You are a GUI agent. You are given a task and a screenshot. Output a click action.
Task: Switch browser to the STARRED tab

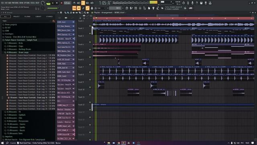pyautogui.click(x=49, y=17)
